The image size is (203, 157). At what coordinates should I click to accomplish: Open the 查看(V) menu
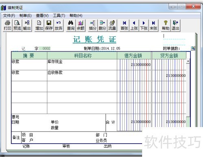42,16
